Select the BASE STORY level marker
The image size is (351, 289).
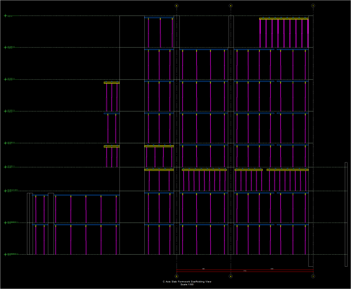(5, 191)
